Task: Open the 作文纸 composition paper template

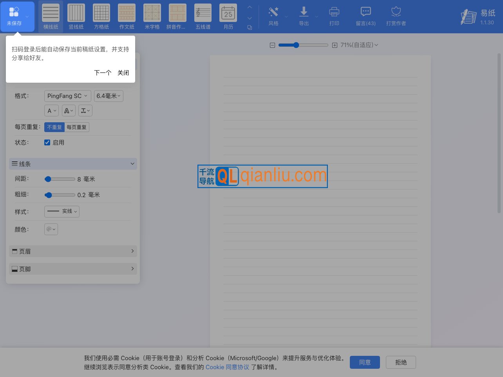Action: point(127,16)
